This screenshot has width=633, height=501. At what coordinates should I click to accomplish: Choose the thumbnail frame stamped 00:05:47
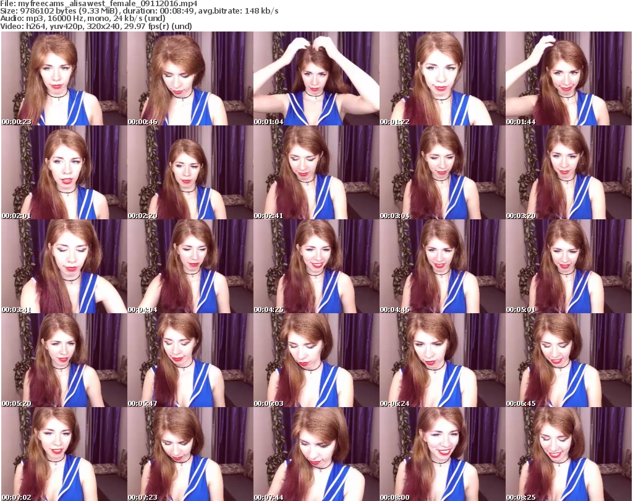[190, 360]
